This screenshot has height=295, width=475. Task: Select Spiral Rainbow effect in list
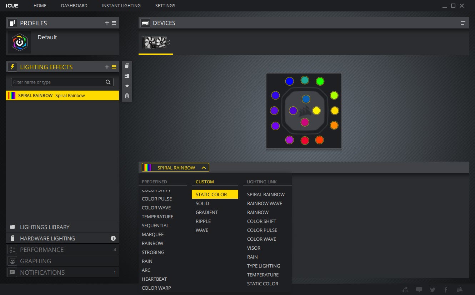[x=62, y=96]
